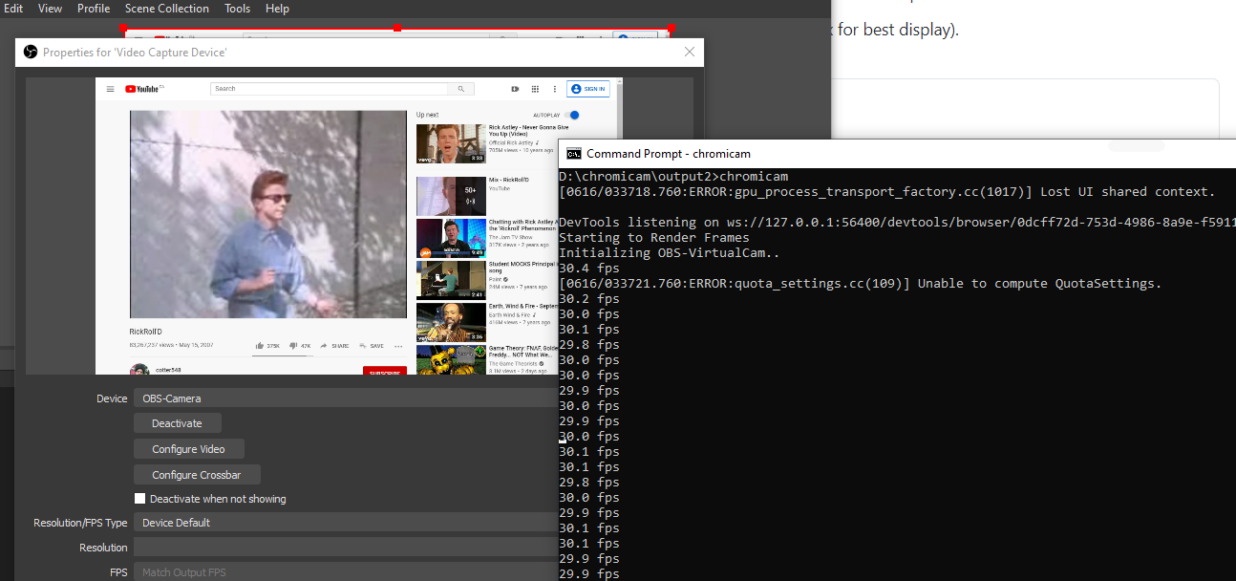Image resolution: width=1236 pixels, height=581 pixels.
Task: Click the thumbs-up like icon in preview
Action: (260, 346)
